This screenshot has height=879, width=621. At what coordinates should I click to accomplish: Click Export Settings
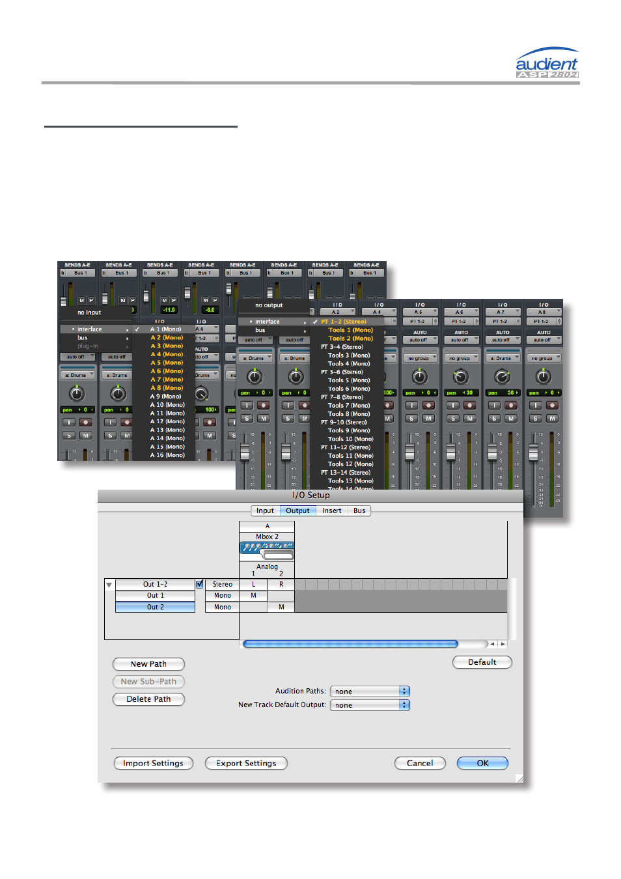coord(246,763)
